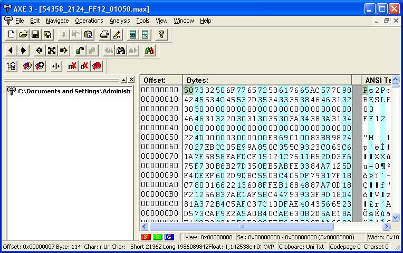
Task: Open a file using the folder icon
Action: [x=23, y=34]
